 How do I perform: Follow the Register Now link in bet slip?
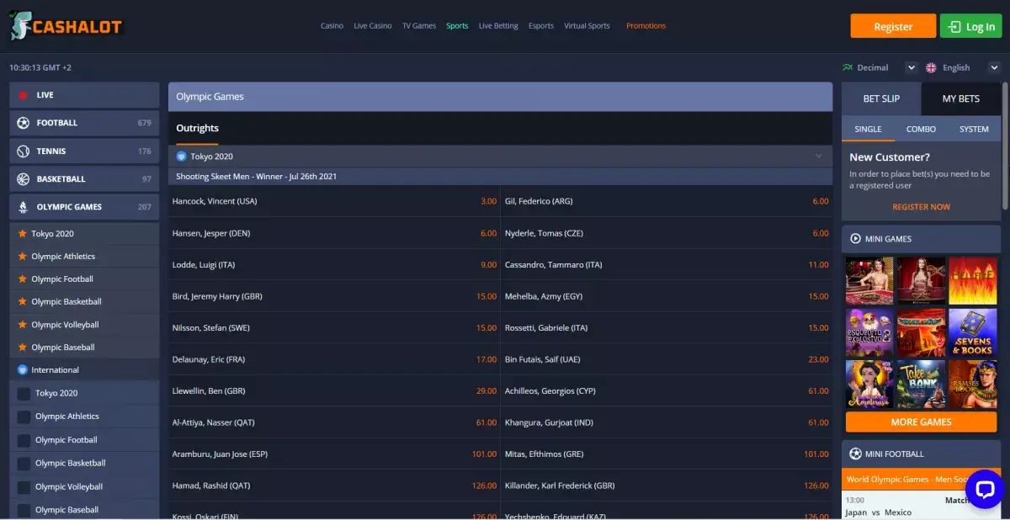click(x=921, y=207)
